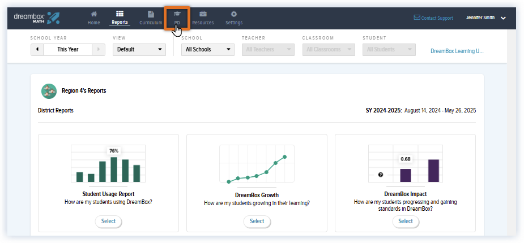
Task: Select the DreamBox Growth report
Action: click(x=257, y=222)
